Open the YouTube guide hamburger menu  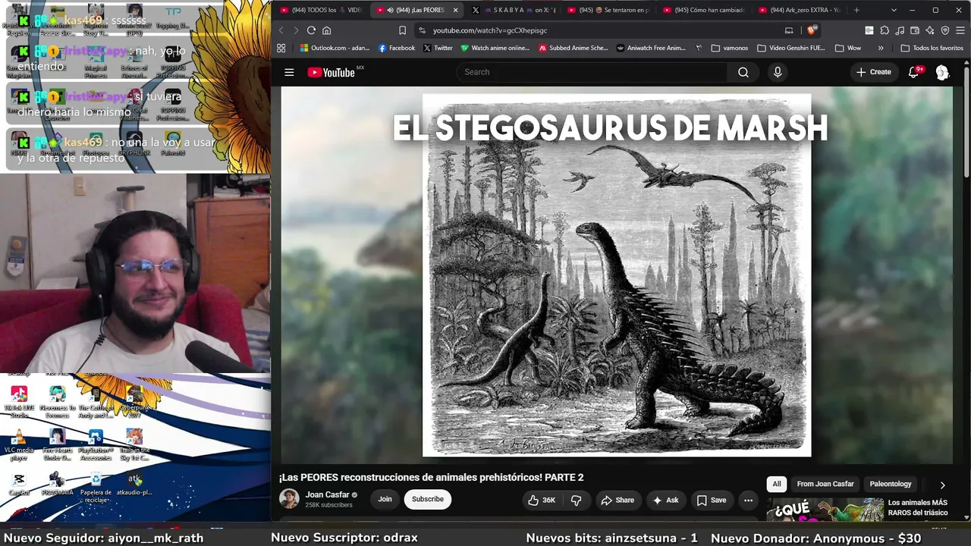pos(289,72)
